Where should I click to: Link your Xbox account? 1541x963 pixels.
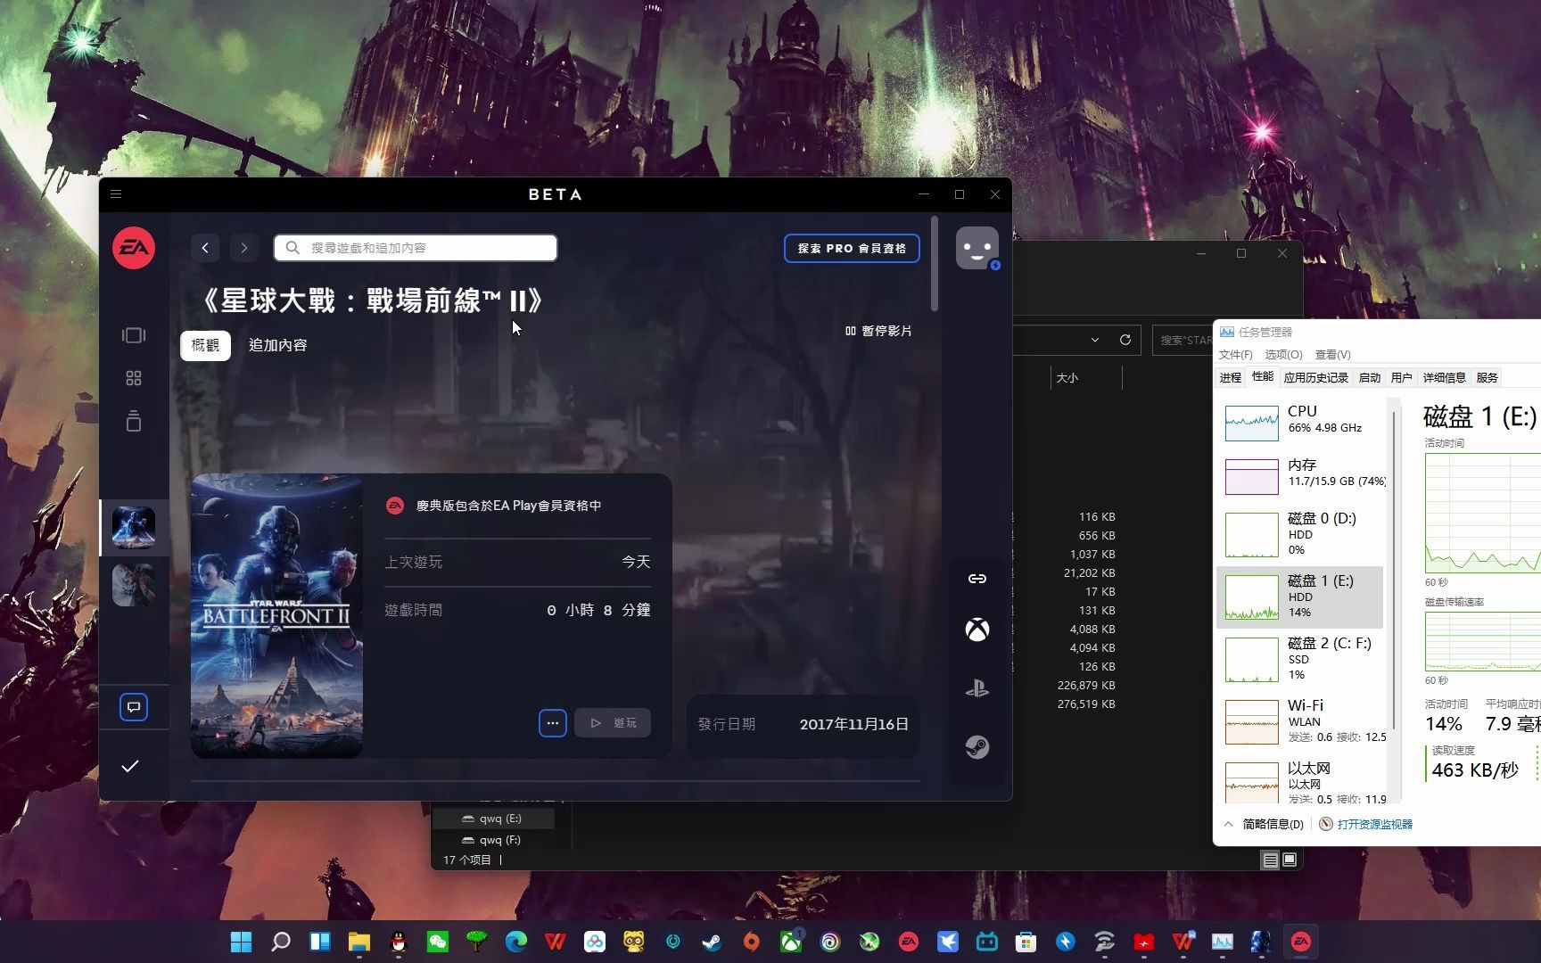click(977, 630)
